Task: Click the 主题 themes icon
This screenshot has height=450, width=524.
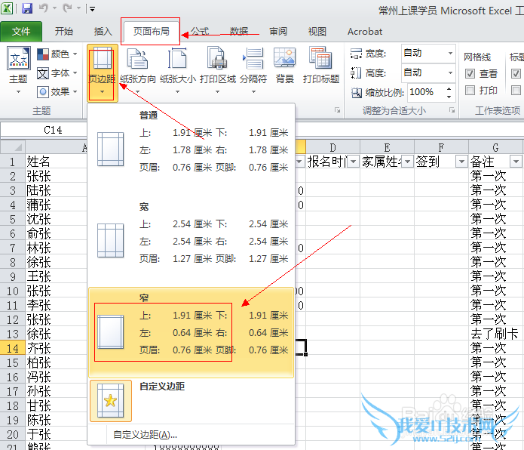Action: (x=18, y=58)
